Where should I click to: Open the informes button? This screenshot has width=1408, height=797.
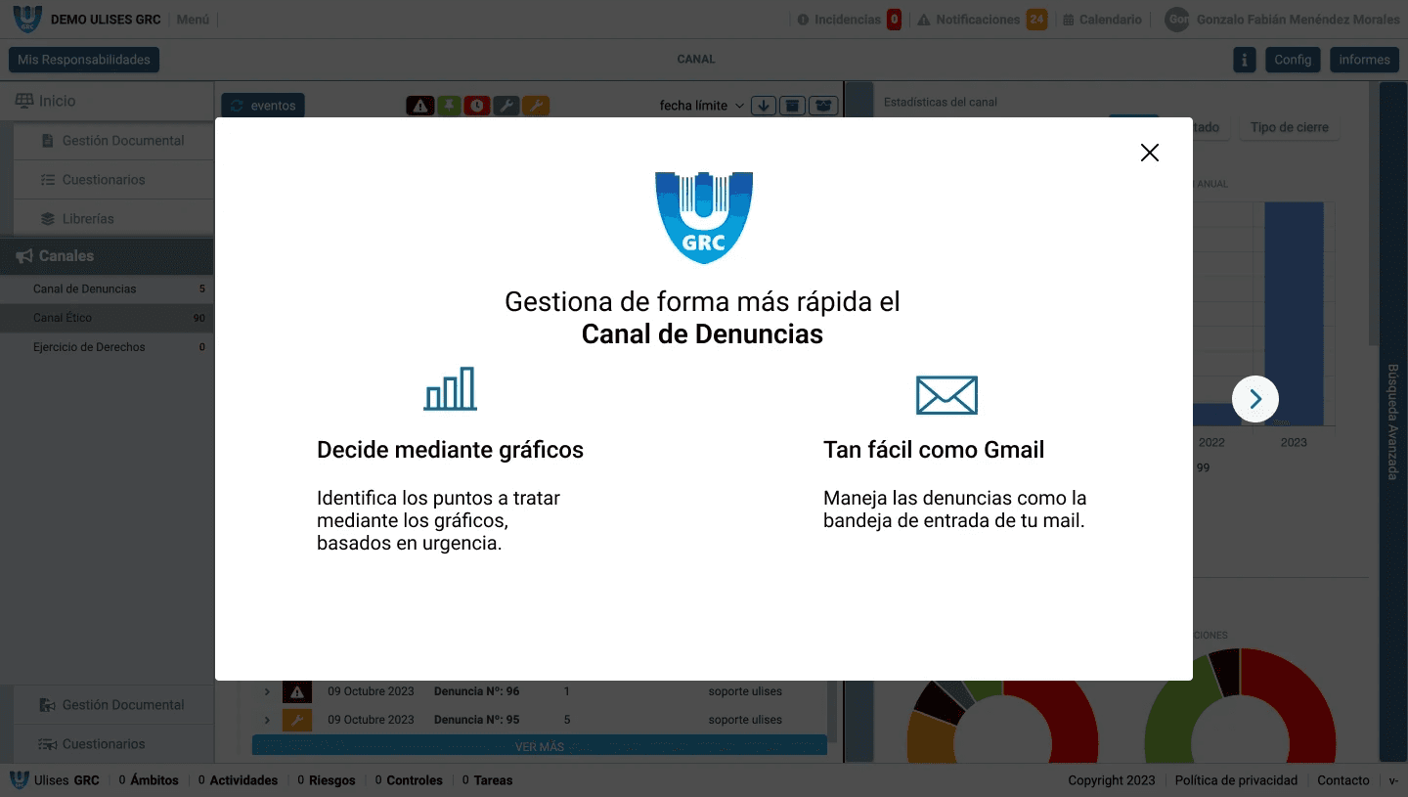1365,60
